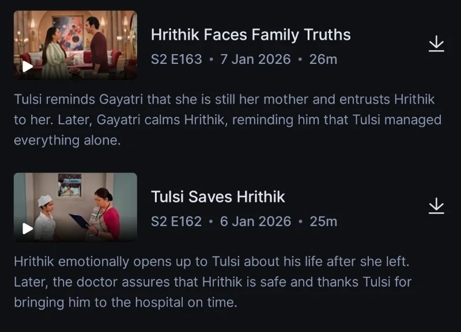Select the title Hrithik Faces Family Truths
Image resolution: width=461 pixels, height=332 pixels.
click(x=251, y=35)
